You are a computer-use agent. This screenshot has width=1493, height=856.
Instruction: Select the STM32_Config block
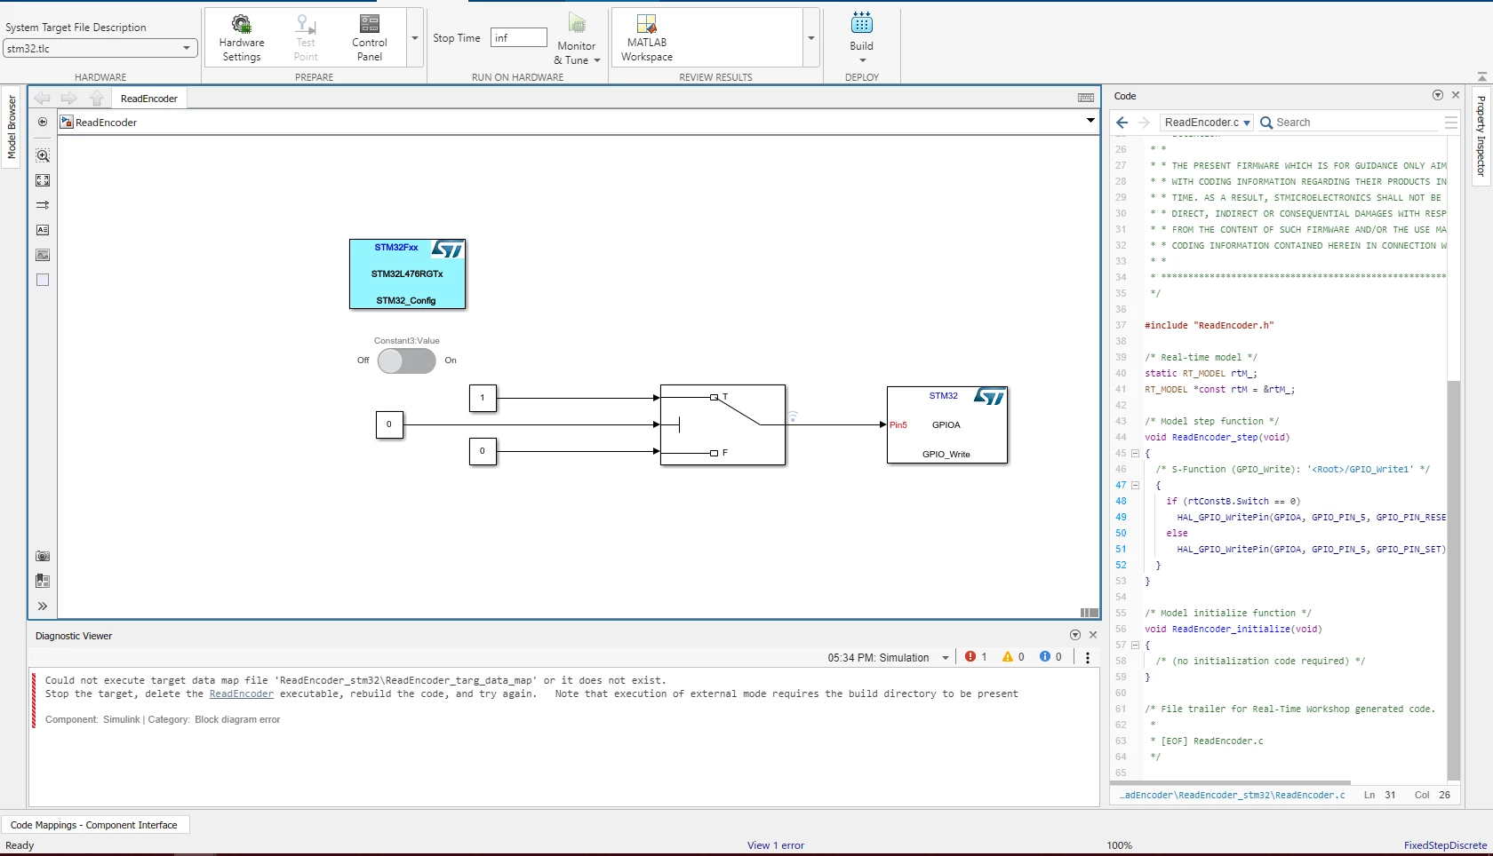tap(407, 273)
